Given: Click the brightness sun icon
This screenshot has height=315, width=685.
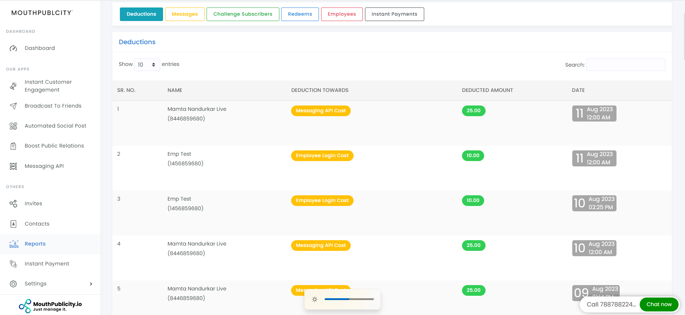Looking at the screenshot, I should (315, 299).
